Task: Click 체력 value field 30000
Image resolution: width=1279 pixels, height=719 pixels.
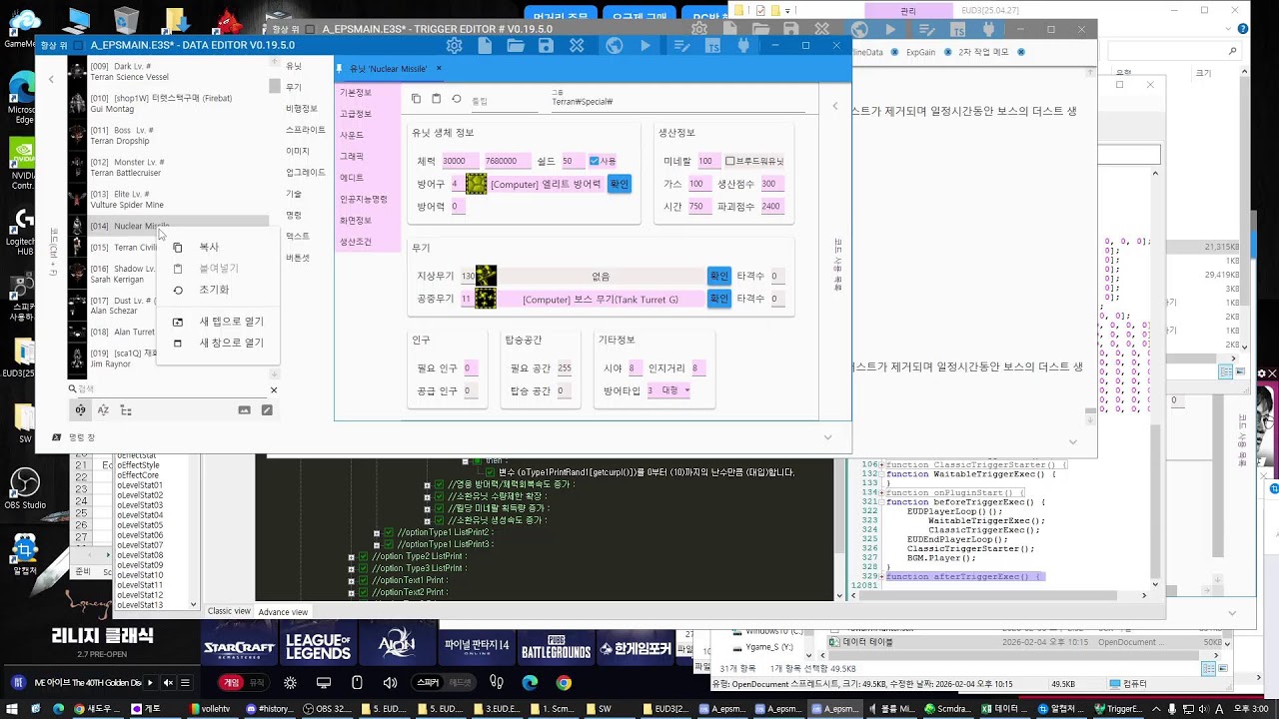Action: point(459,161)
